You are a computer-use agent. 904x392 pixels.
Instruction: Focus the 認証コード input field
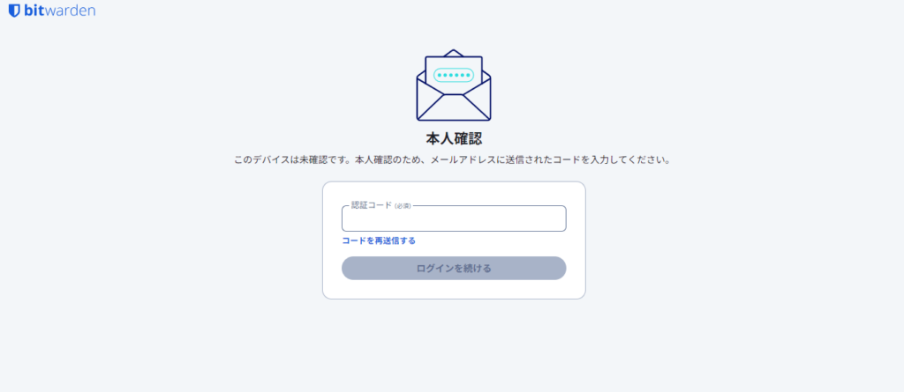[x=454, y=218]
